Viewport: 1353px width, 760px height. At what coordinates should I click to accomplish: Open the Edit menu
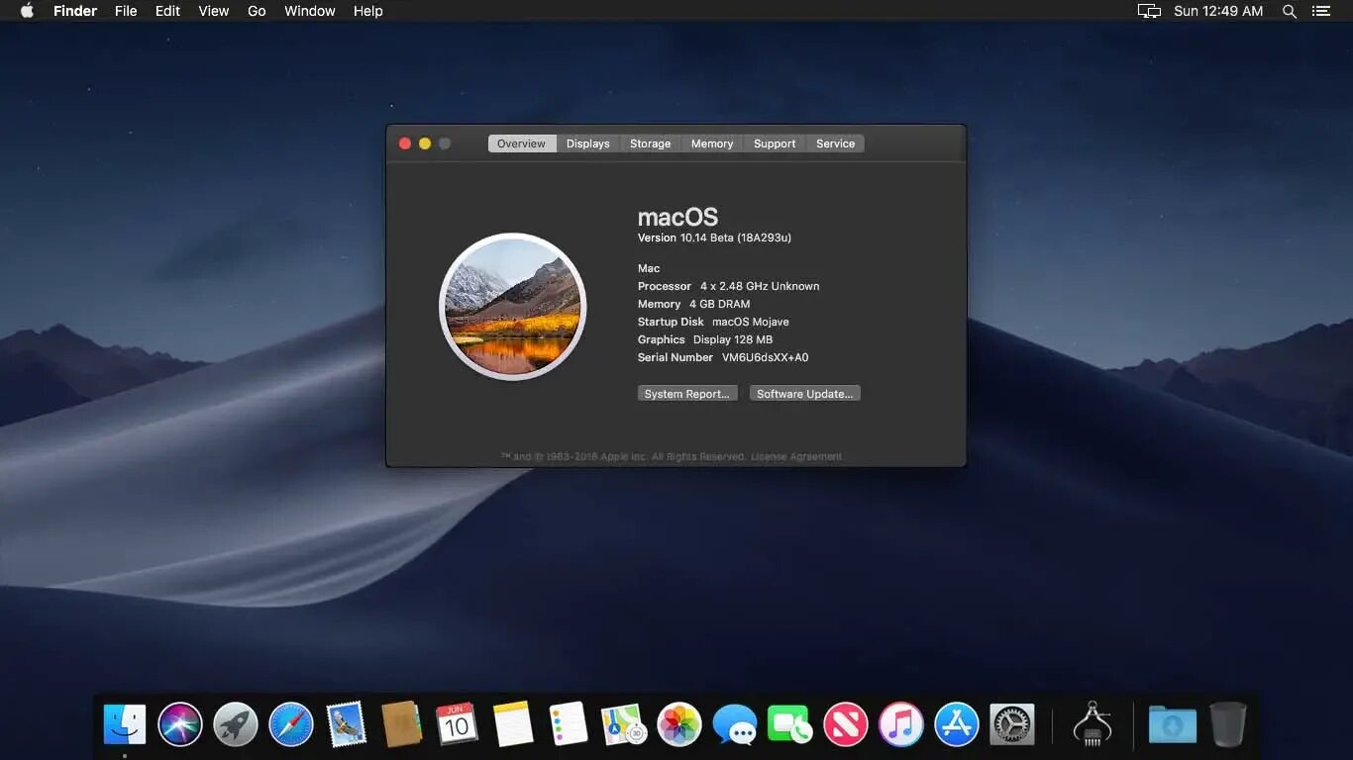(x=167, y=11)
